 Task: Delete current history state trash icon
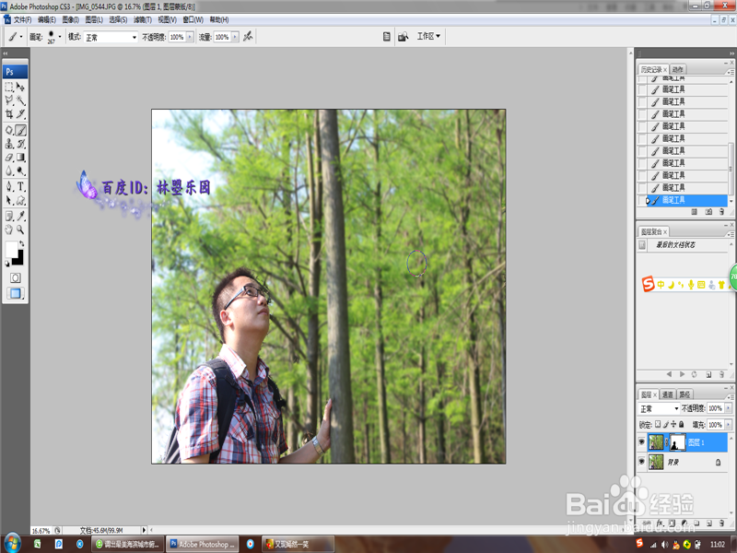point(721,212)
